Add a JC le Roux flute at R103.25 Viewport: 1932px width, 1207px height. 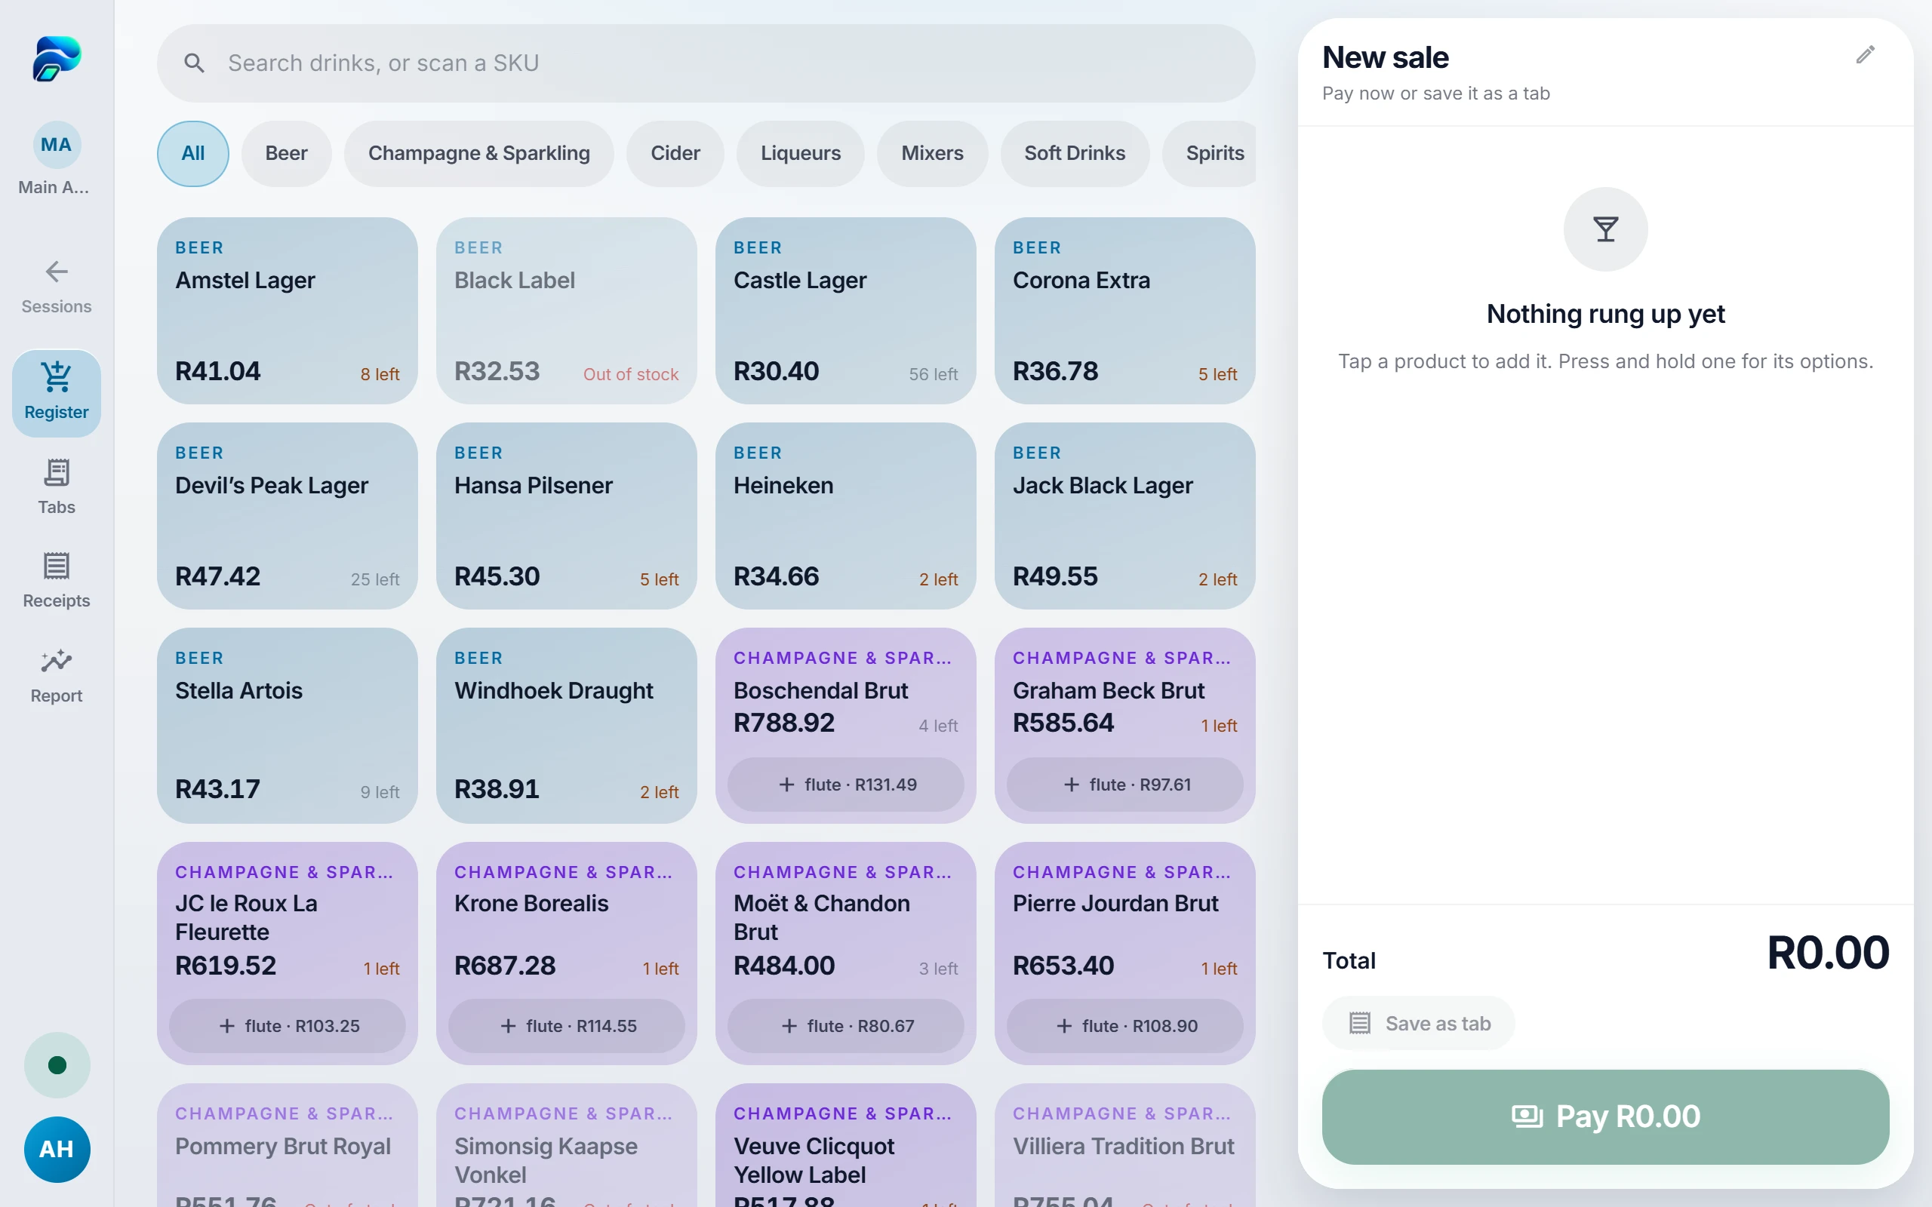pos(288,1026)
